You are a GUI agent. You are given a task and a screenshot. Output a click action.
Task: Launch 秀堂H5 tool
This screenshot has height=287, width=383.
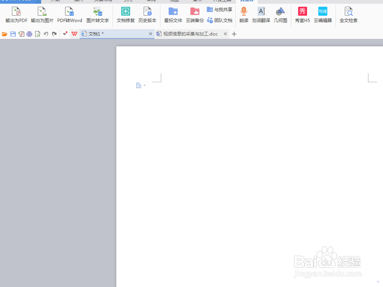(303, 15)
